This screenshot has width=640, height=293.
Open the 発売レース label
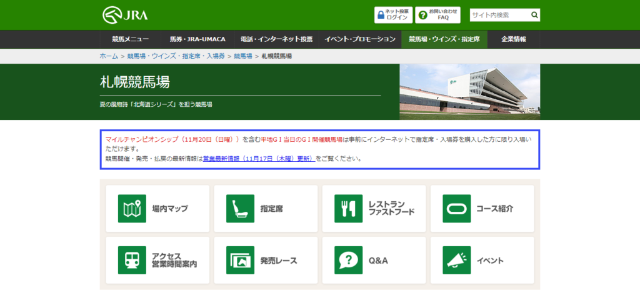pos(279,261)
